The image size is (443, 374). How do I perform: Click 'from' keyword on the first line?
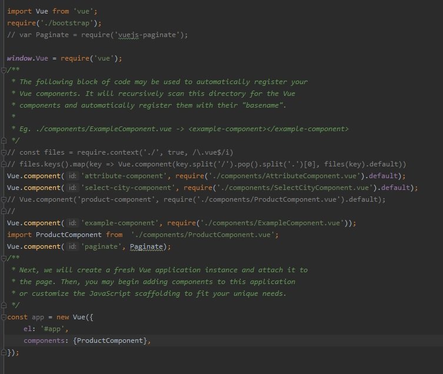click(61, 11)
